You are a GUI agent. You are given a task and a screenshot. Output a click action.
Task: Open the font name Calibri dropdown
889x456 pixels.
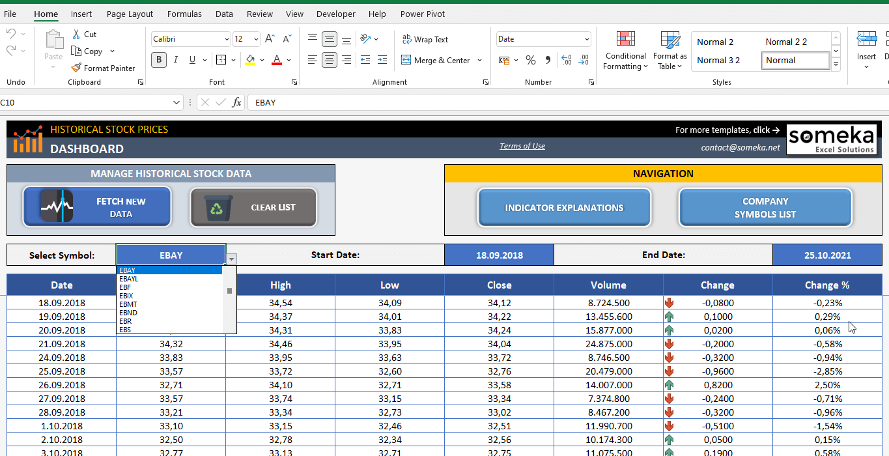[x=226, y=40]
